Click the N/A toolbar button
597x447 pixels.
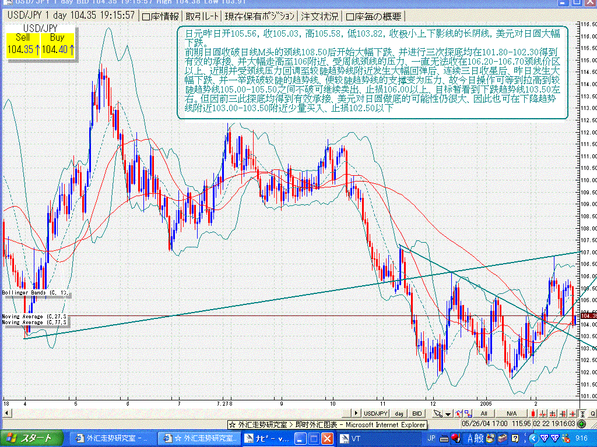[x=512, y=414]
